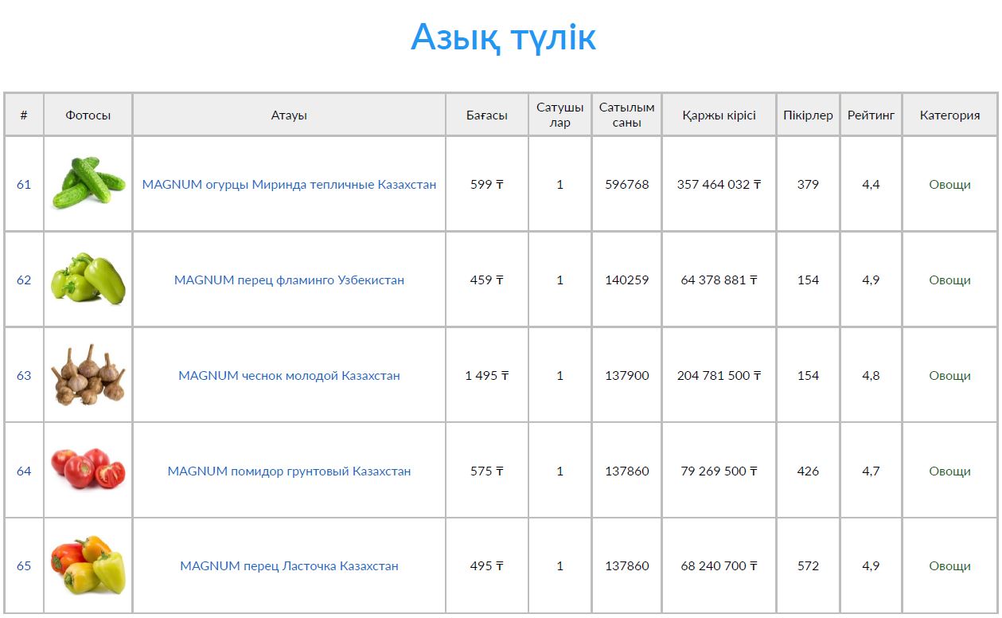Open Овощи category in the перец Ласточка row

coord(949,565)
